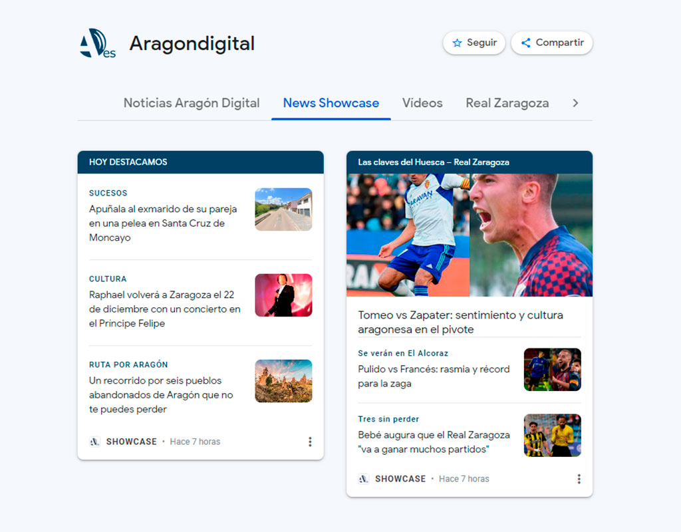The image size is (681, 532).
Task: Click Showcase source icon in Huesca card footer
Action: click(364, 479)
